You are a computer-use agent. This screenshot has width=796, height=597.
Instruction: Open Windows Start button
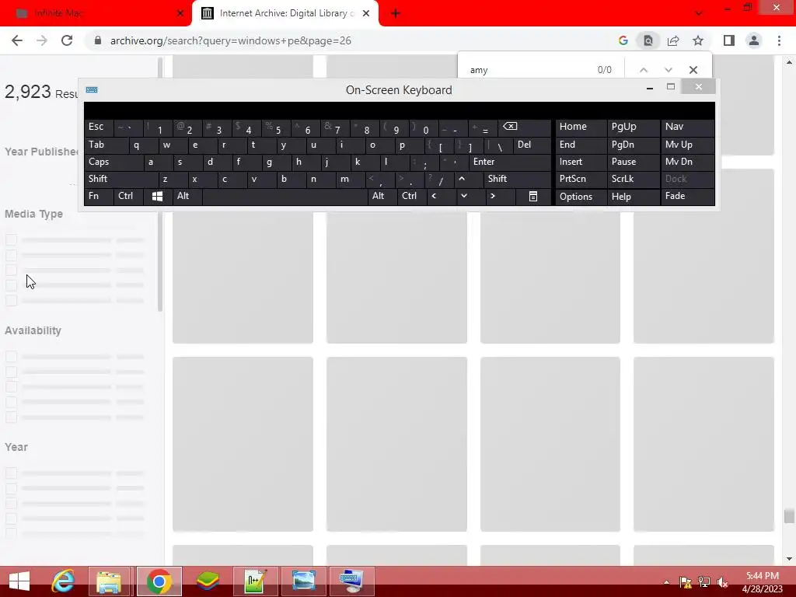[19, 581]
